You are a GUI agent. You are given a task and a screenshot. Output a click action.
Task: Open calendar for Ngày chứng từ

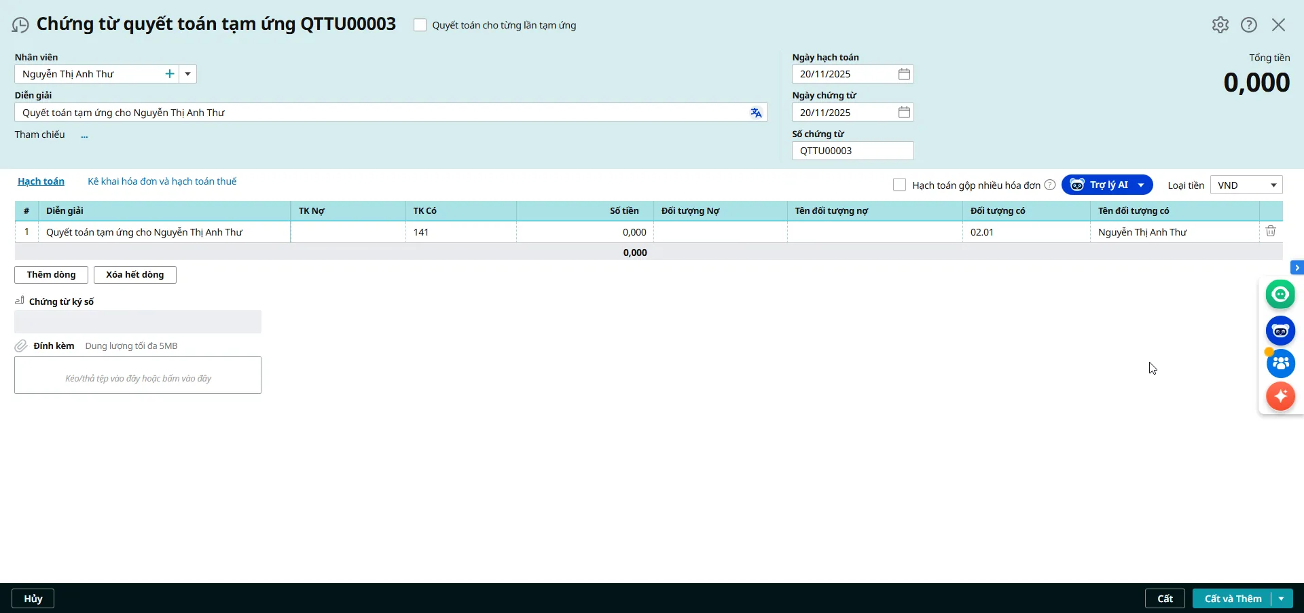(904, 112)
